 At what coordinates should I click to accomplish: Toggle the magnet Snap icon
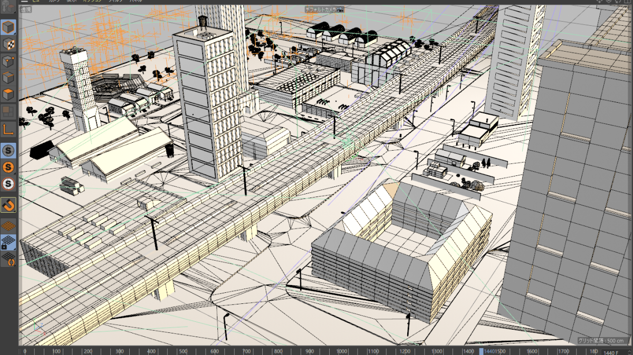(x=8, y=204)
